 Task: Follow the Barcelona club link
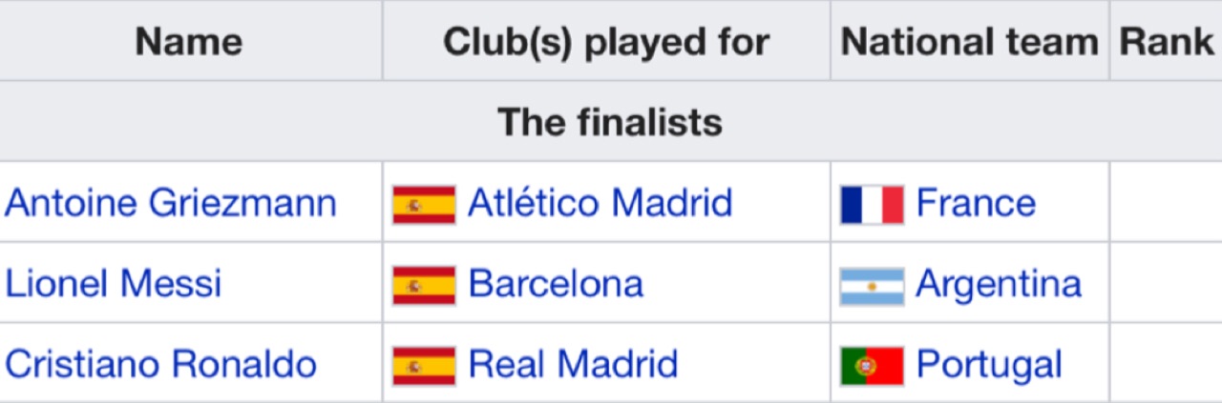556,284
